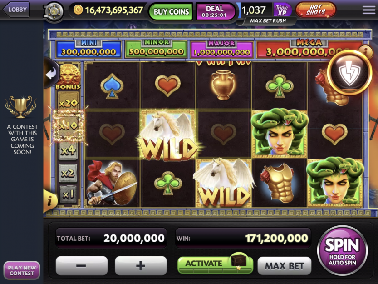Image resolution: width=378 pixels, height=284 pixels.
Task: Open the vault safe icon
Action: coord(54,12)
